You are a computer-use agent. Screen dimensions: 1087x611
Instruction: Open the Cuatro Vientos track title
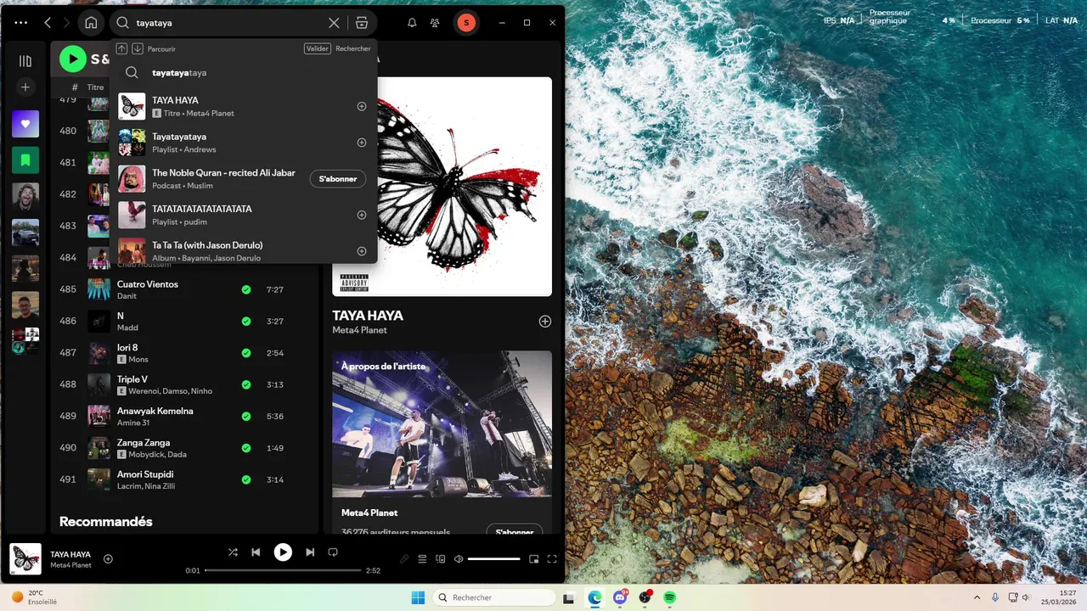tap(148, 284)
